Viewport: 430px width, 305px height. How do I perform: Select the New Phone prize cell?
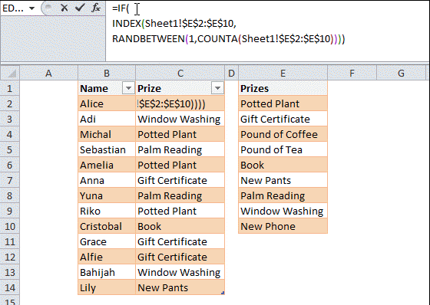click(x=283, y=226)
